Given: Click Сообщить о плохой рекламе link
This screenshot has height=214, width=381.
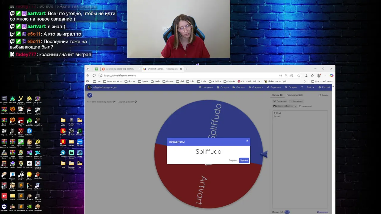Looking at the screenshot, I should [x=101, y=102].
